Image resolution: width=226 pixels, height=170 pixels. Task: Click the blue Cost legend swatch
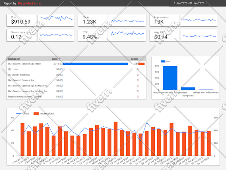coord(163,61)
